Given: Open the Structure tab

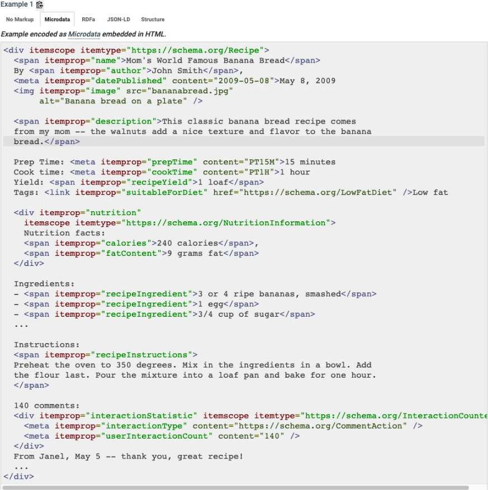Looking at the screenshot, I should pyautogui.click(x=153, y=20).
